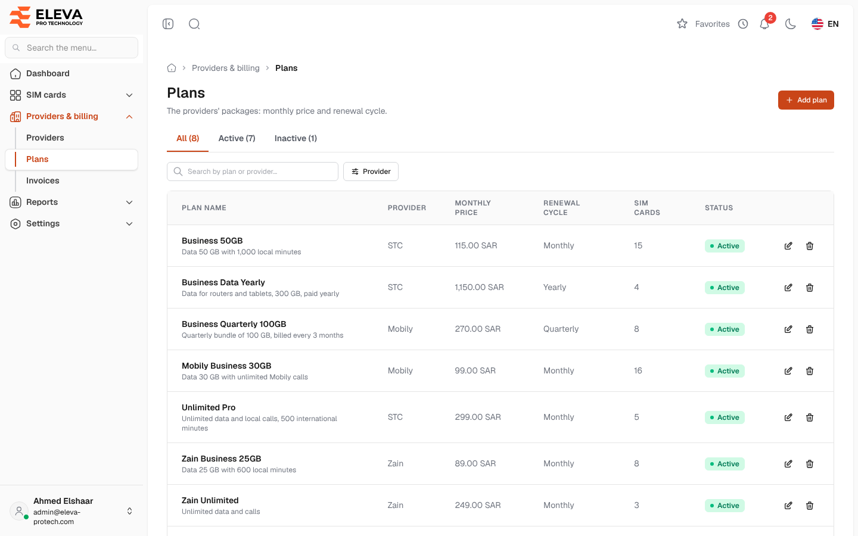Open Favorites in the top bar

pyautogui.click(x=703, y=24)
